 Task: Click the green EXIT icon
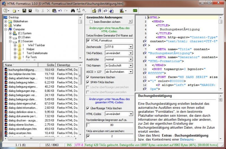pos(135,11)
